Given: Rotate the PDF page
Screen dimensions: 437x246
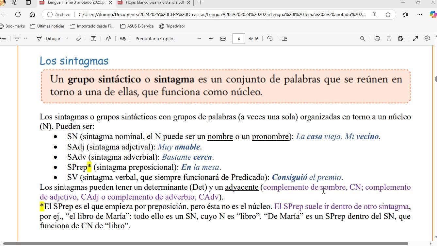Looking at the screenshot, I should tap(270, 39).
